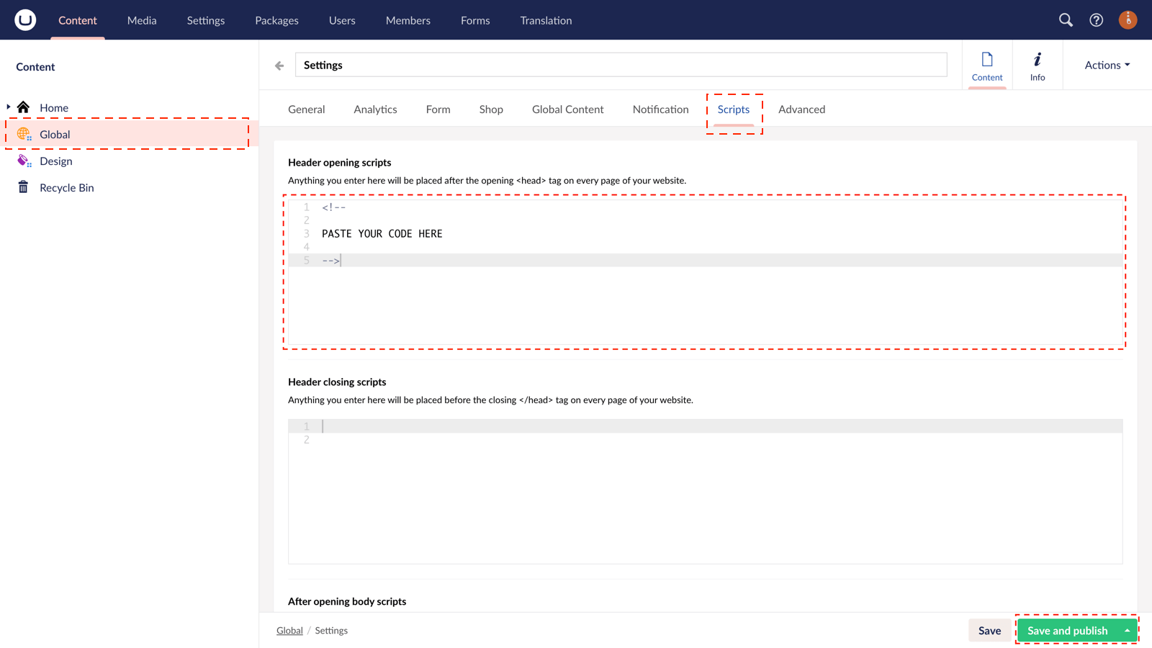This screenshot has height=648, width=1152.
Task: Open the Actions dropdown
Action: pos(1105,65)
